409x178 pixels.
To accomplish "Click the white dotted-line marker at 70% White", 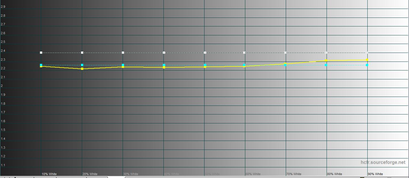I will pos(285,53).
